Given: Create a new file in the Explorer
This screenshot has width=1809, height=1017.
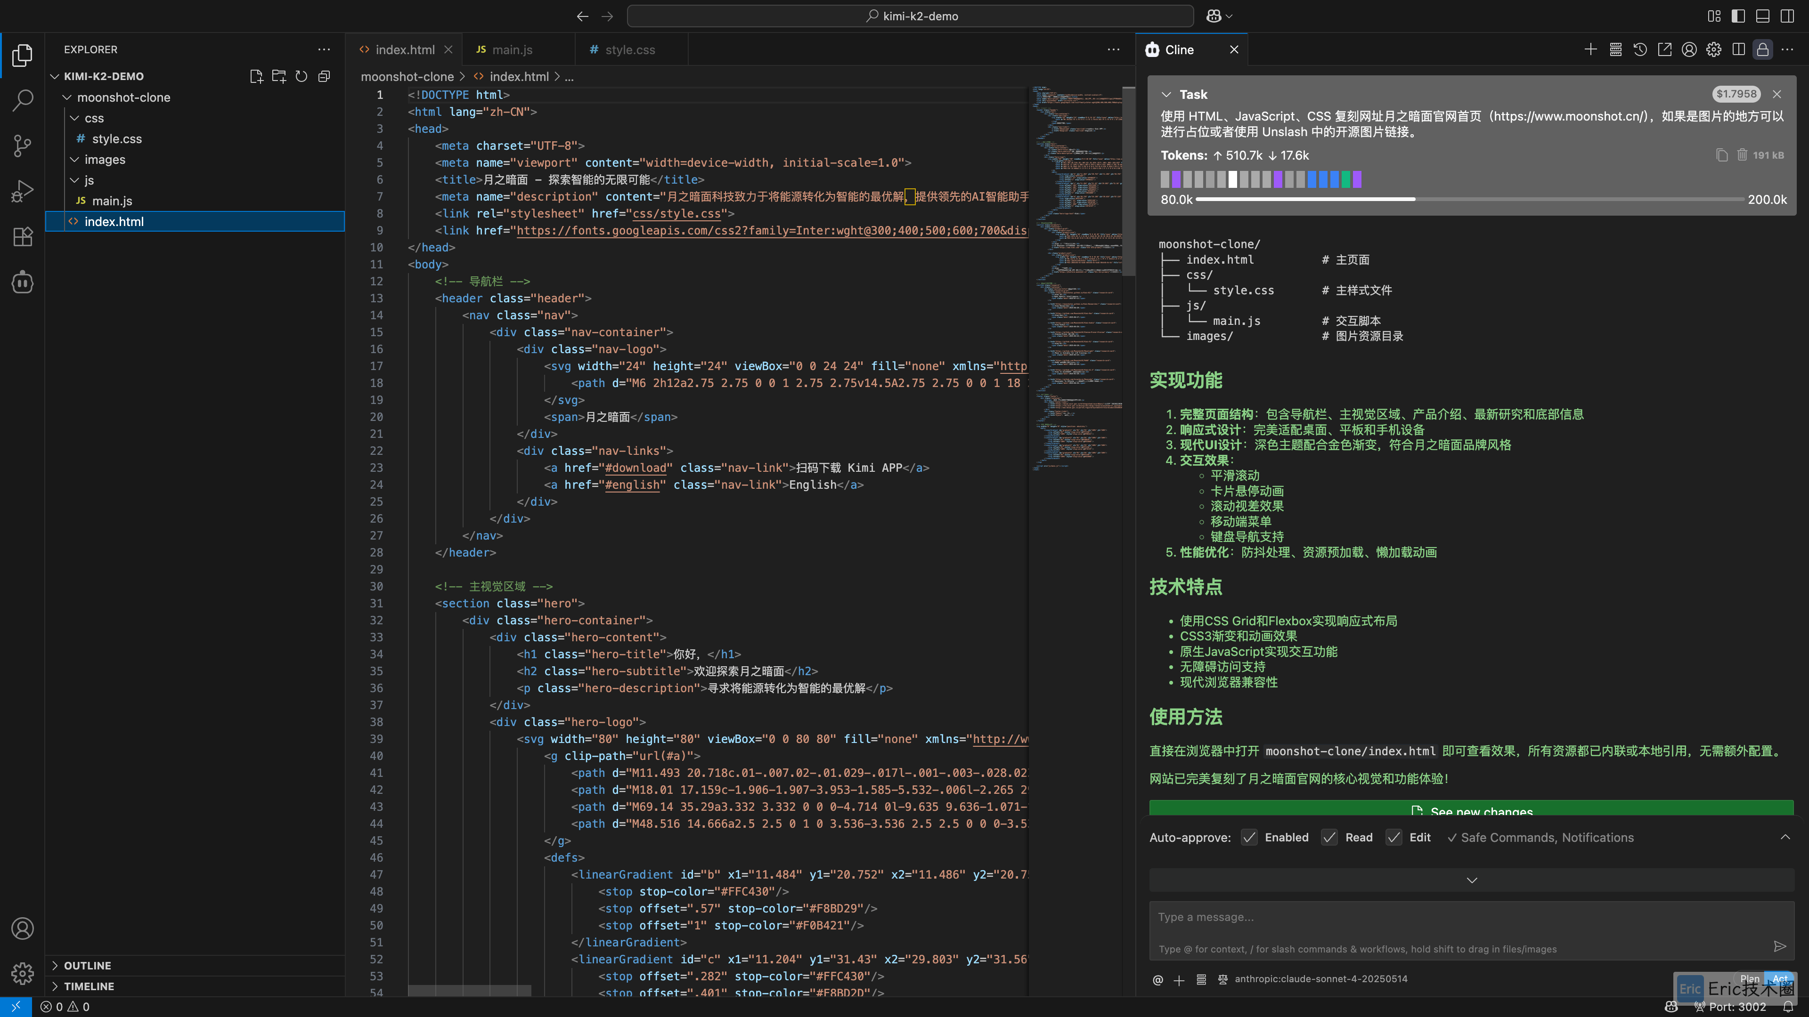Looking at the screenshot, I should (256, 76).
